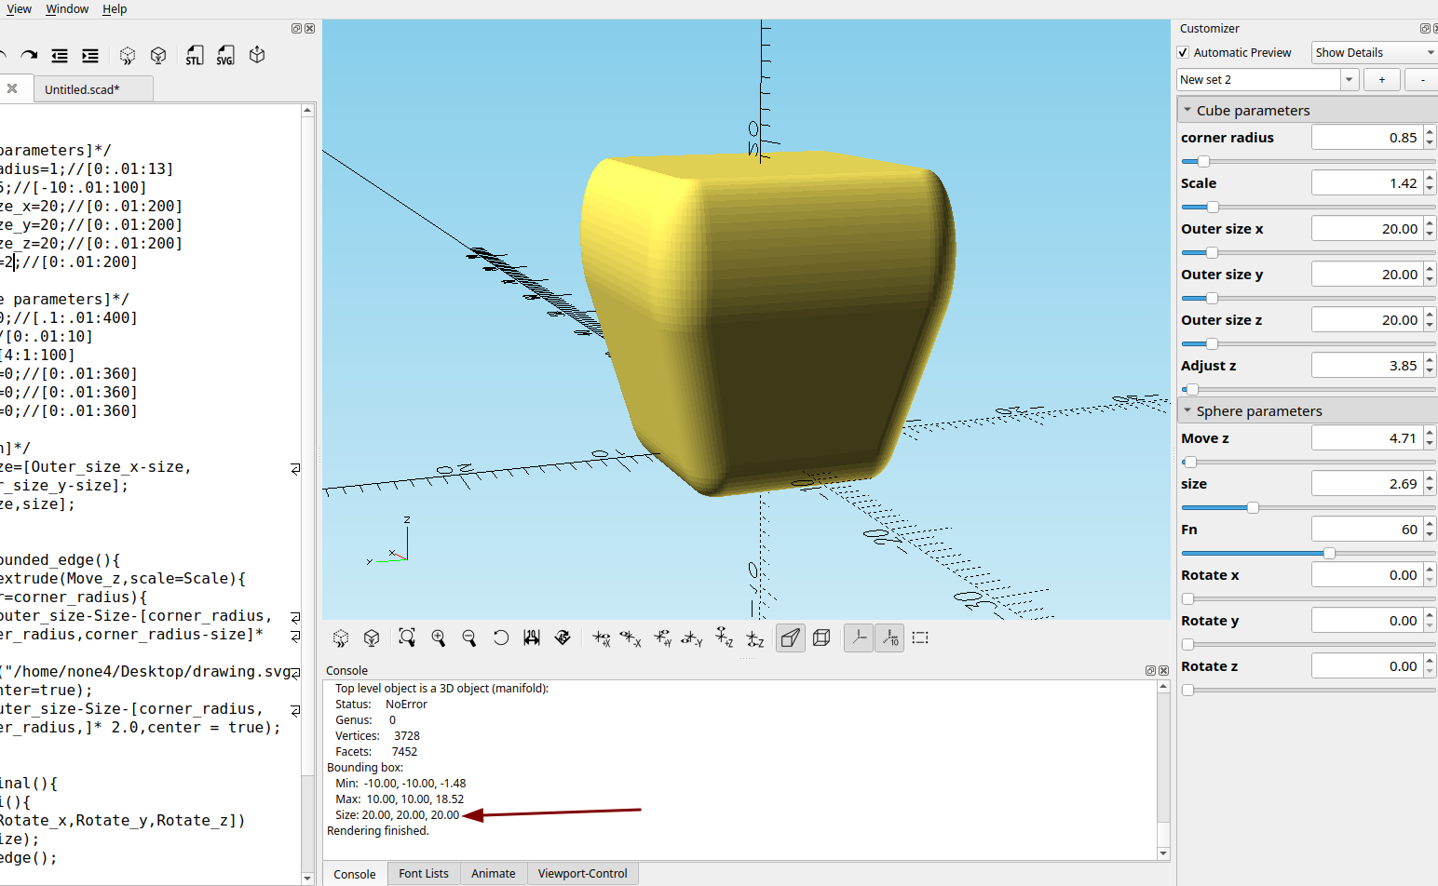Click the plus button to add preset
Viewport: 1438px width, 886px height.
(1382, 80)
